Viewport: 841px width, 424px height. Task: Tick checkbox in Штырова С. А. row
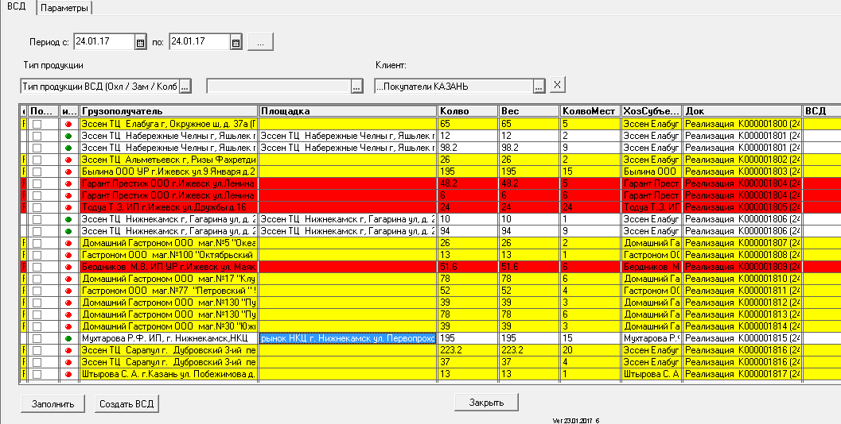(37, 374)
